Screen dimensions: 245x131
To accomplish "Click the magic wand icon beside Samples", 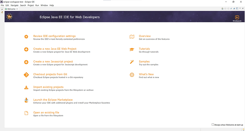I will (132, 62).
